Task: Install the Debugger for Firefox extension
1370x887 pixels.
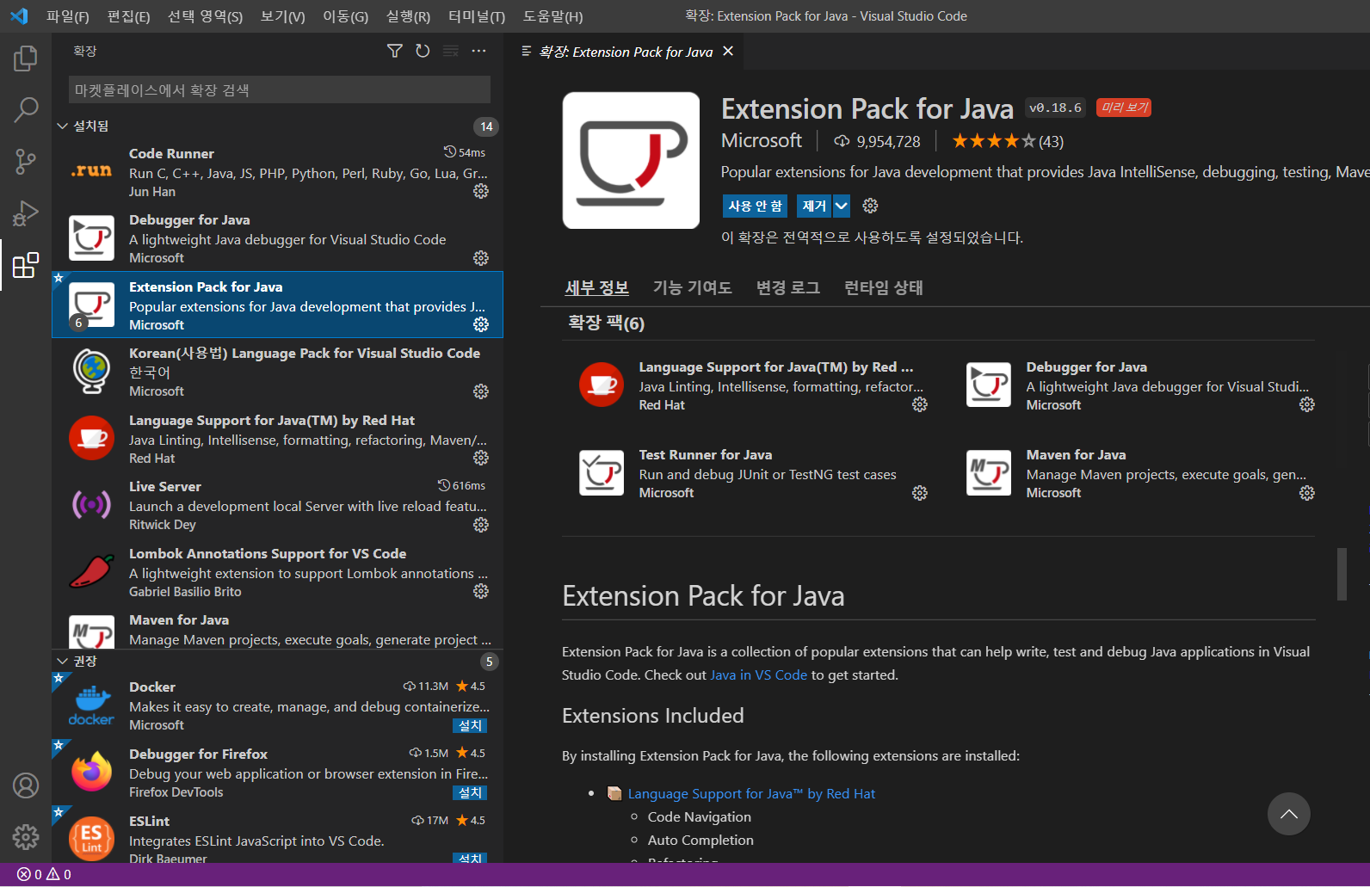Action: [x=470, y=792]
